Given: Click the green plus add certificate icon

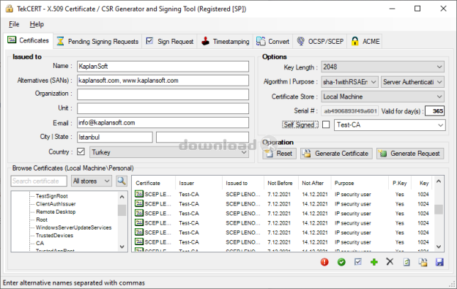Looking at the screenshot, I should (374, 262).
